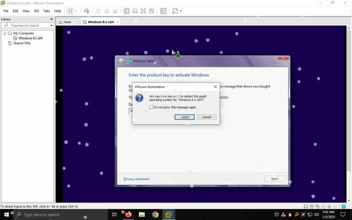The image size is (352, 220).
Task: Open the Privacy statement link
Action: (137, 179)
